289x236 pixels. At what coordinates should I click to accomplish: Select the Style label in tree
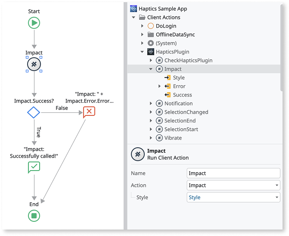179,78
